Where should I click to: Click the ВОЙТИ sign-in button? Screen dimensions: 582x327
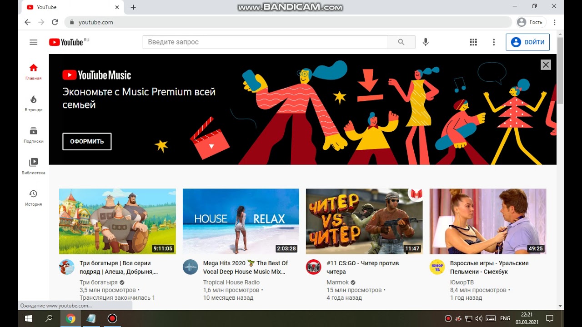pyautogui.click(x=527, y=42)
